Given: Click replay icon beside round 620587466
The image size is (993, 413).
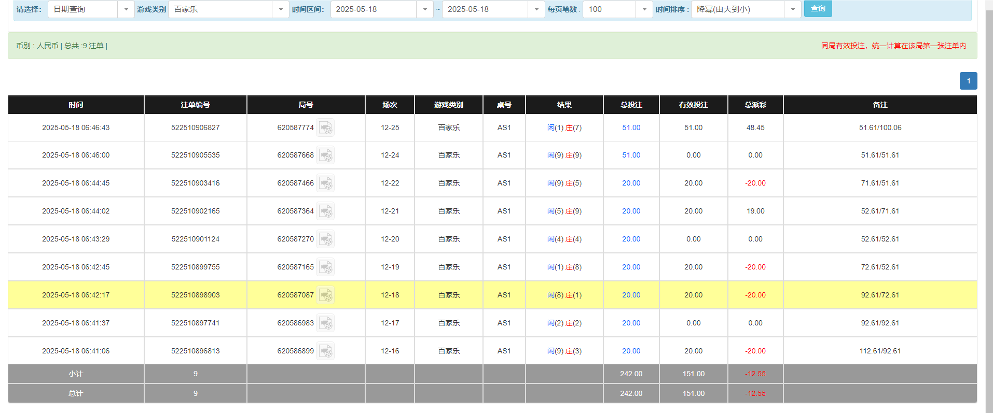Looking at the screenshot, I should [325, 183].
